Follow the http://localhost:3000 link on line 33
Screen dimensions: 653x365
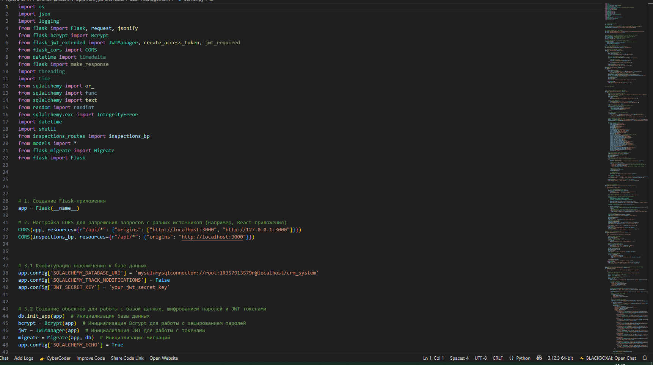[x=212, y=237]
